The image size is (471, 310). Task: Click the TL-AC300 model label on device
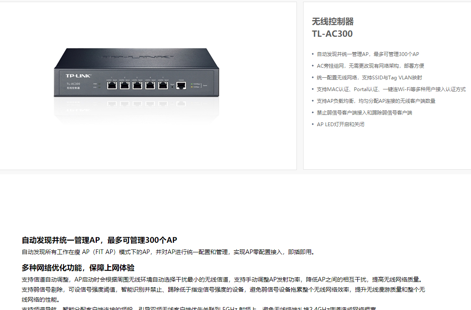tap(73, 84)
